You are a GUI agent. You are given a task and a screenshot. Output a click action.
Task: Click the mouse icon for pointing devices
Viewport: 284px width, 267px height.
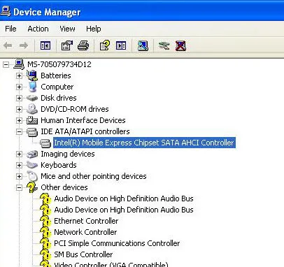click(32, 176)
